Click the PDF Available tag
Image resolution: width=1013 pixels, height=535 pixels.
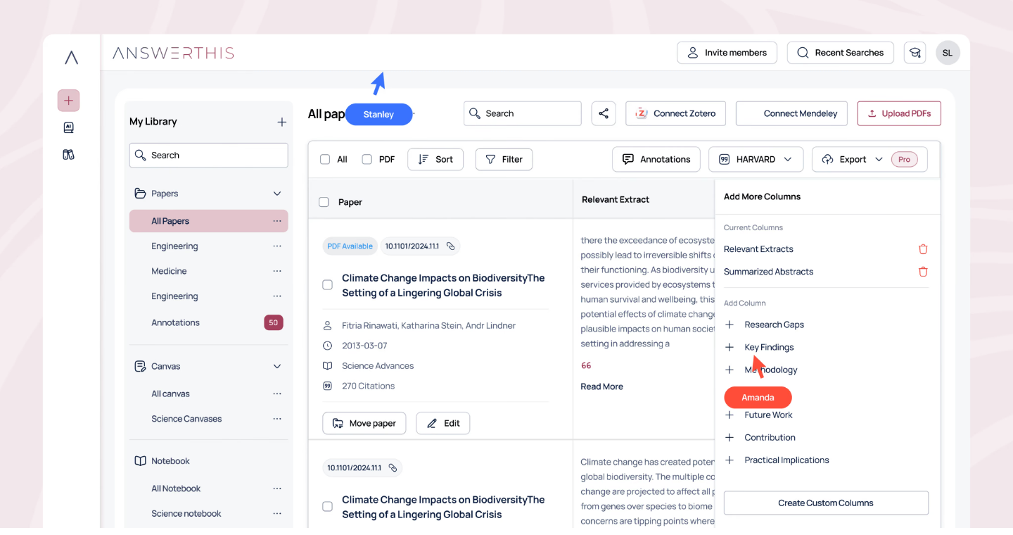coord(350,246)
